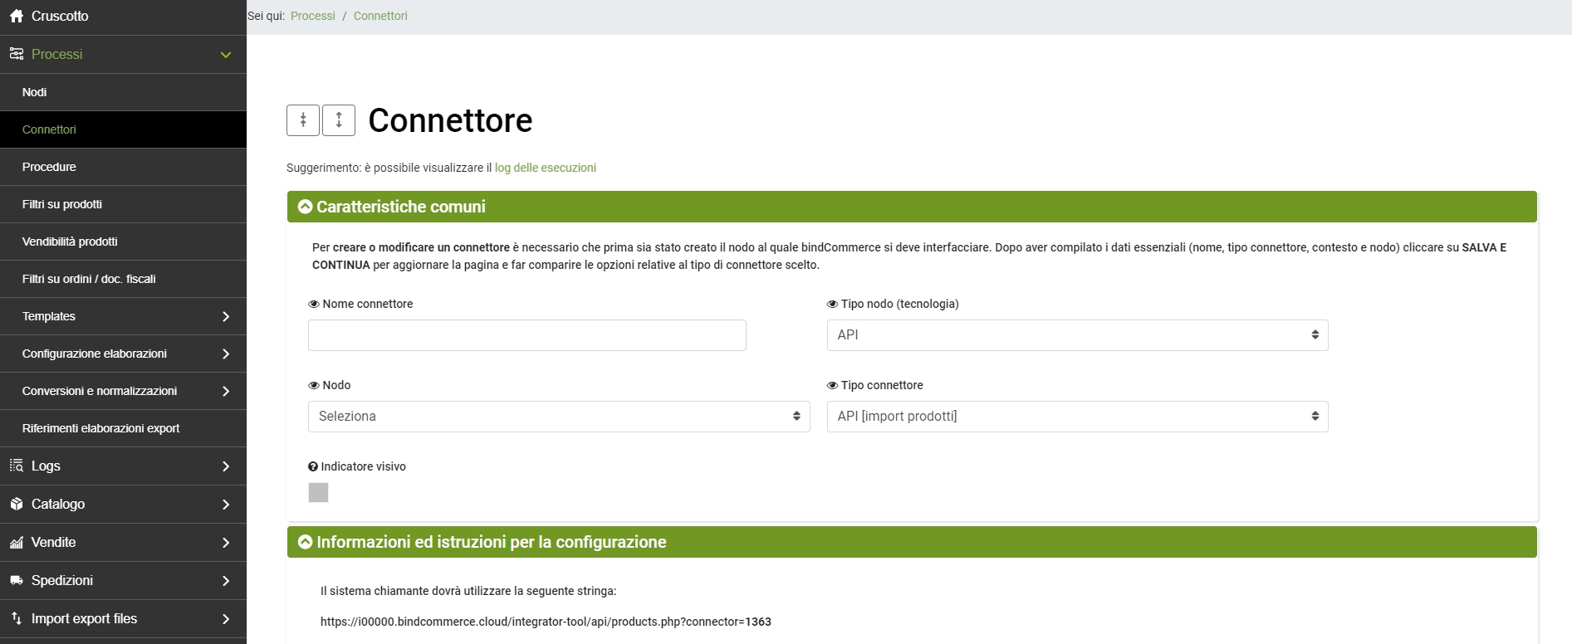The image size is (1572, 644).
Task: Collapse the Caratteristiche comuni section
Action: [x=306, y=207]
